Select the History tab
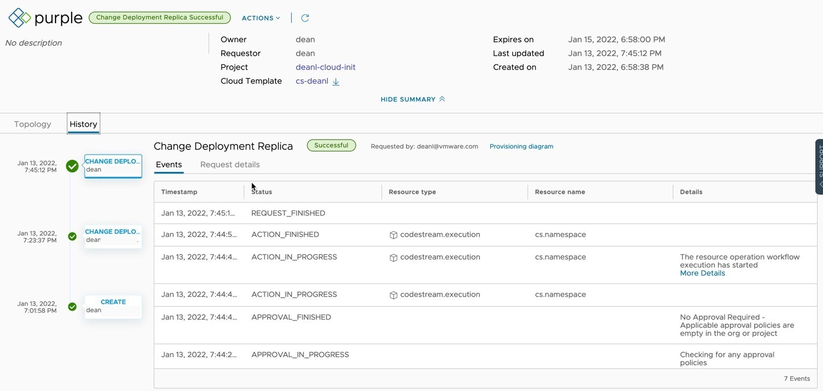This screenshot has width=823, height=391. (83, 124)
